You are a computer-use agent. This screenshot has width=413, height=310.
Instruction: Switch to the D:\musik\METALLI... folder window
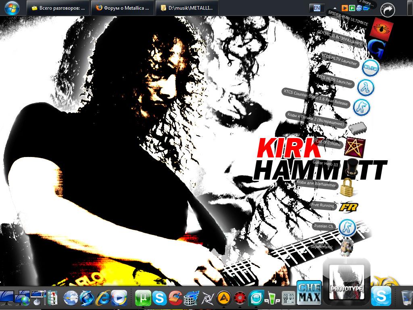coord(186,8)
